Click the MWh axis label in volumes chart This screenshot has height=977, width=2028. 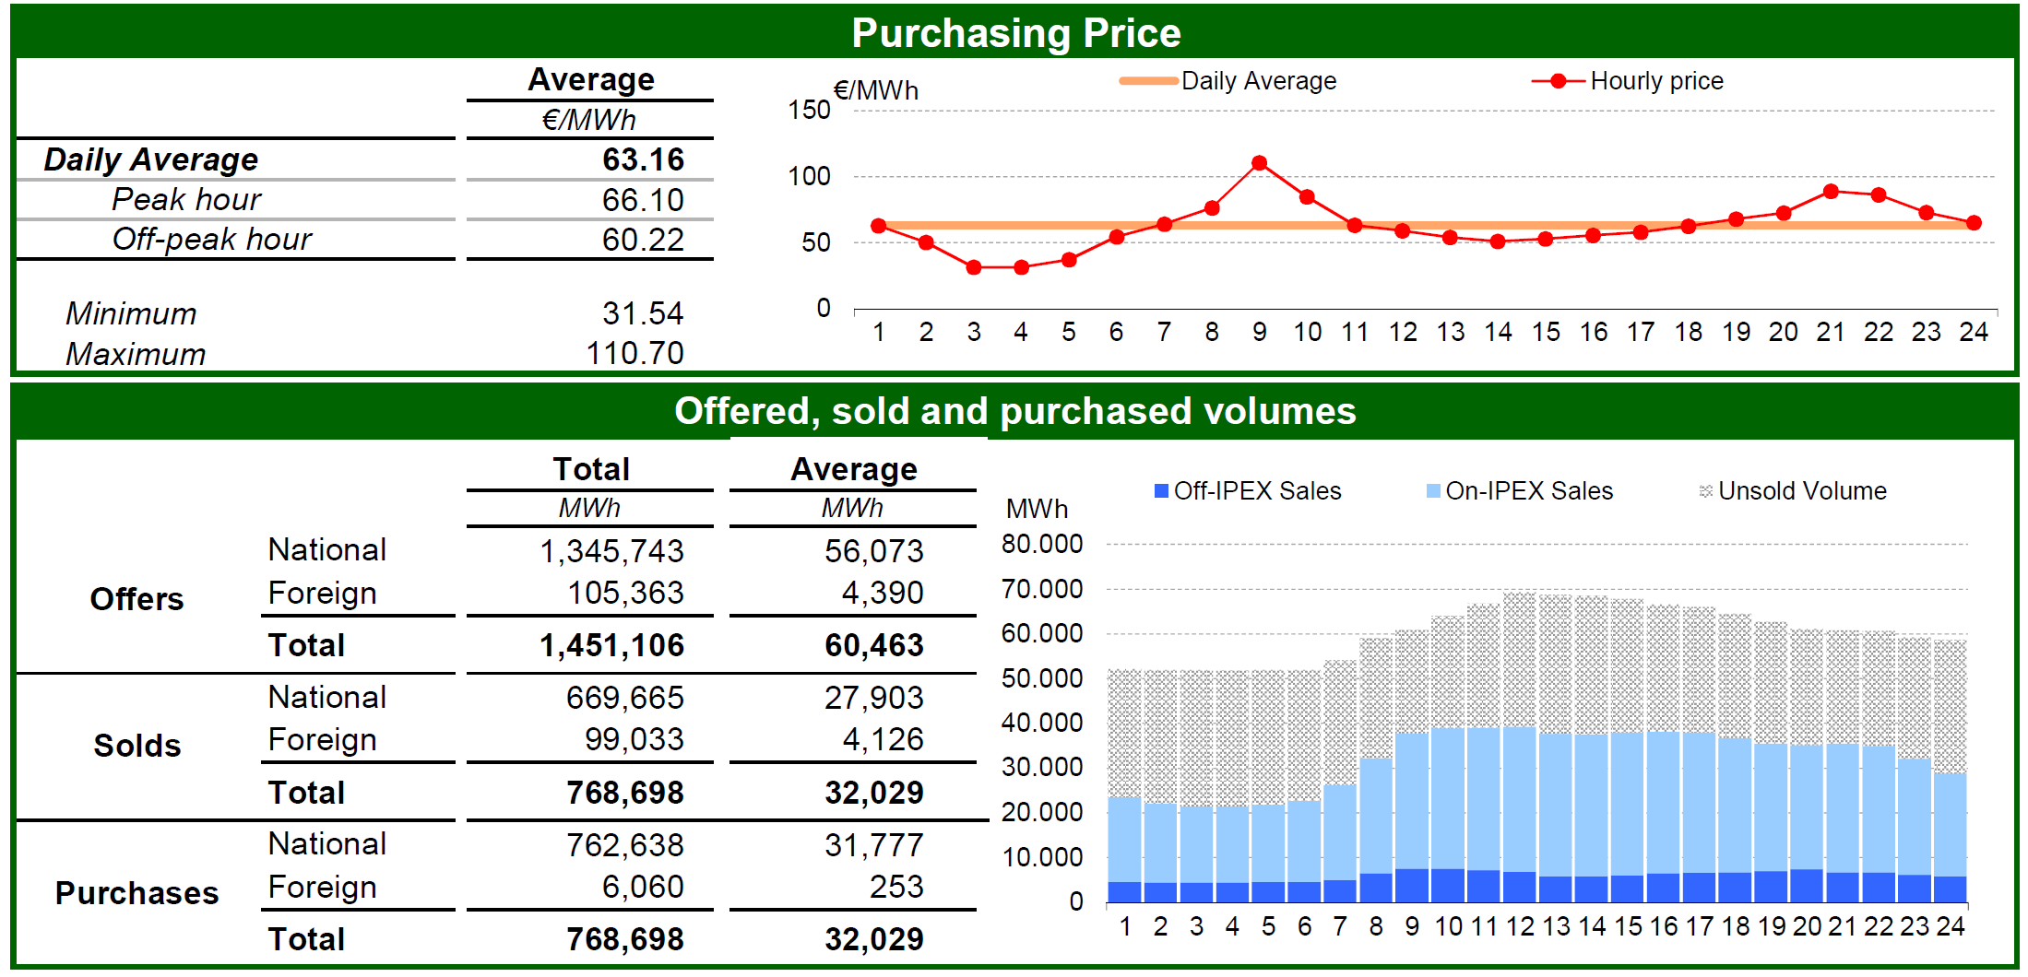[1037, 509]
